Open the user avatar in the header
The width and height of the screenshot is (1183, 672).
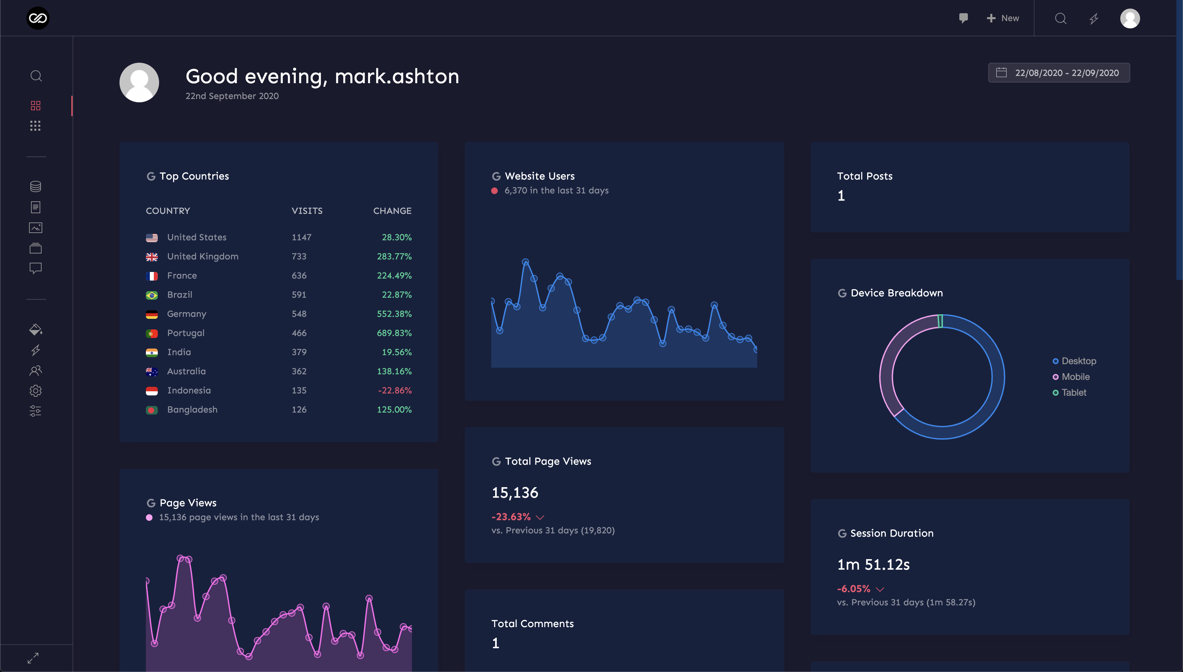pyautogui.click(x=1130, y=18)
